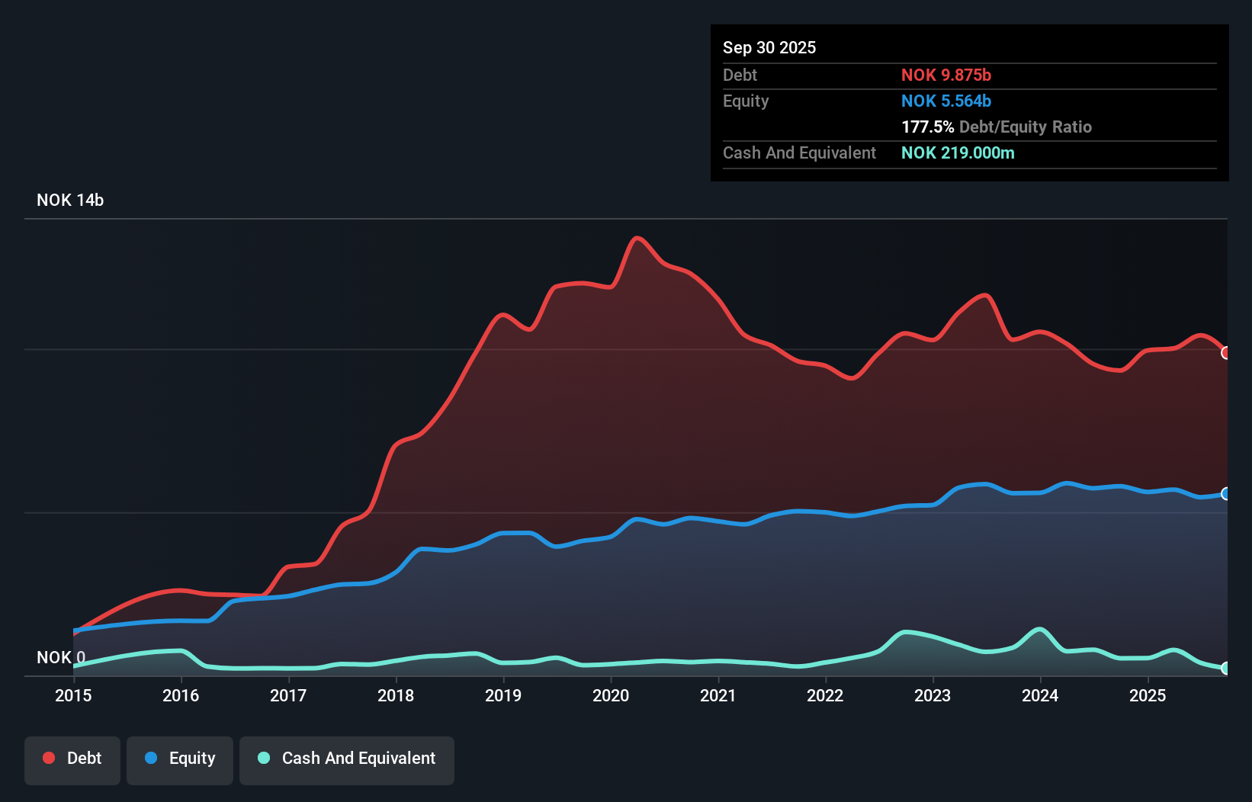1252x802 pixels.
Task: Select the 2025 year axis label
Action: [x=1148, y=695]
